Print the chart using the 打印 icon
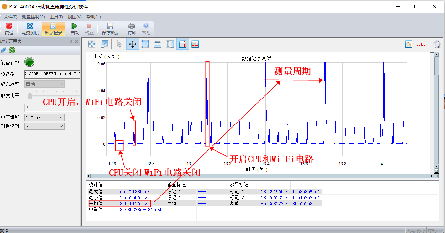Screen dimensions: 445x233 pos(132,28)
